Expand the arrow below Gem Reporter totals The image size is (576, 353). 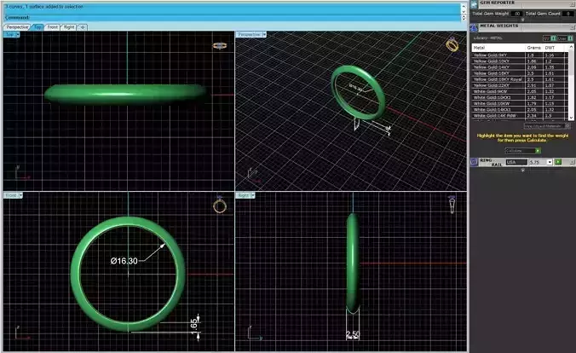pyautogui.click(x=522, y=20)
